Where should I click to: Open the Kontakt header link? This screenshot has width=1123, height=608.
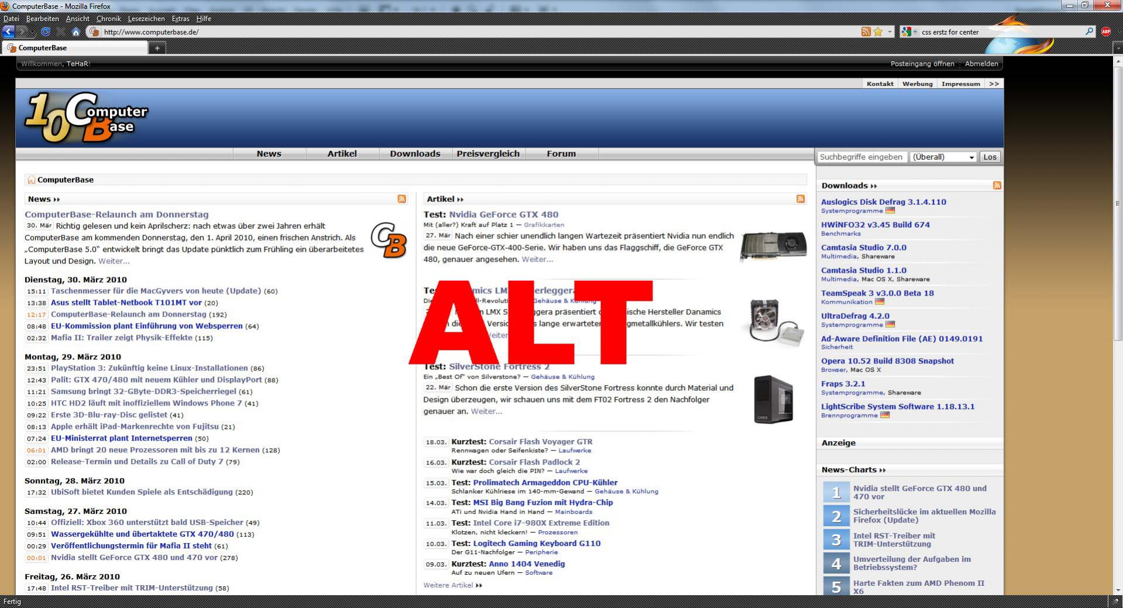click(x=880, y=84)
